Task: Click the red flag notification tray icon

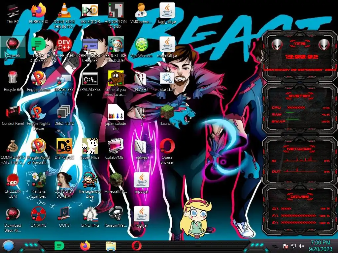Action: tap(286, 246)
